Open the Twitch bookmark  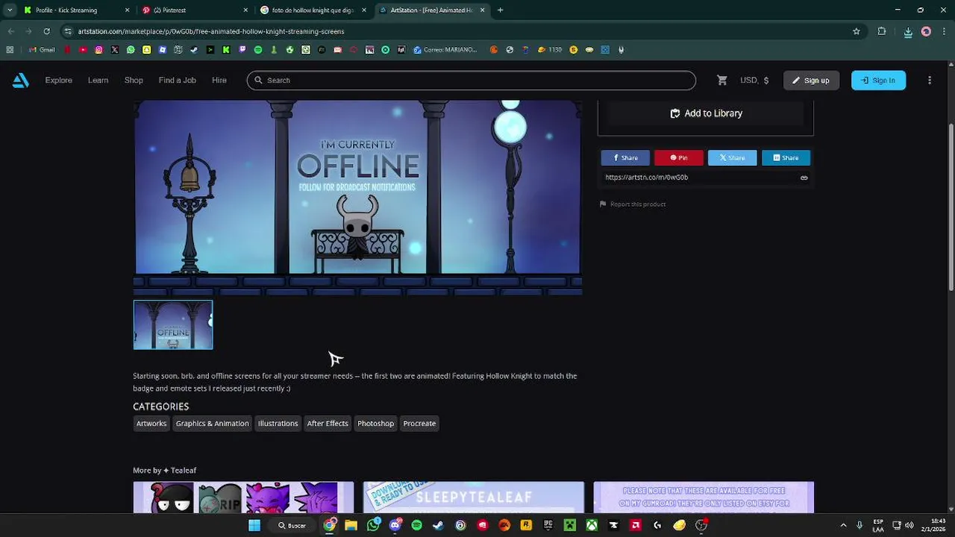pyautogui.click(x=242, y=50)
